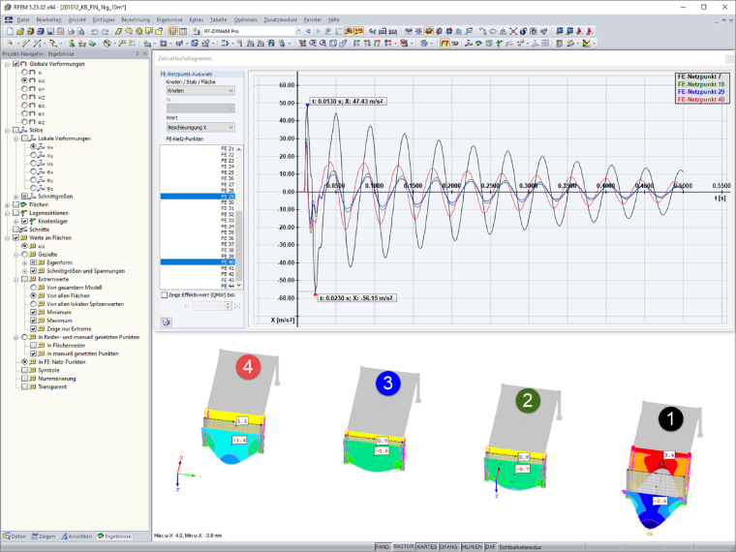
Task: Open the Optionen menu
Action: pos(245,19)
